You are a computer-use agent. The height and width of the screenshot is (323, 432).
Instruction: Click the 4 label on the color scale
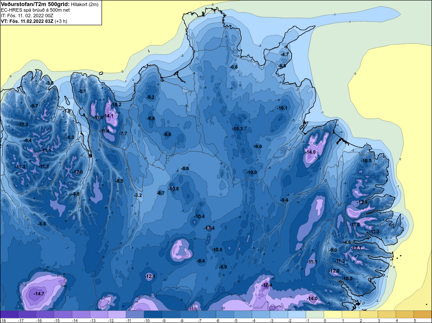coord(396,320)
